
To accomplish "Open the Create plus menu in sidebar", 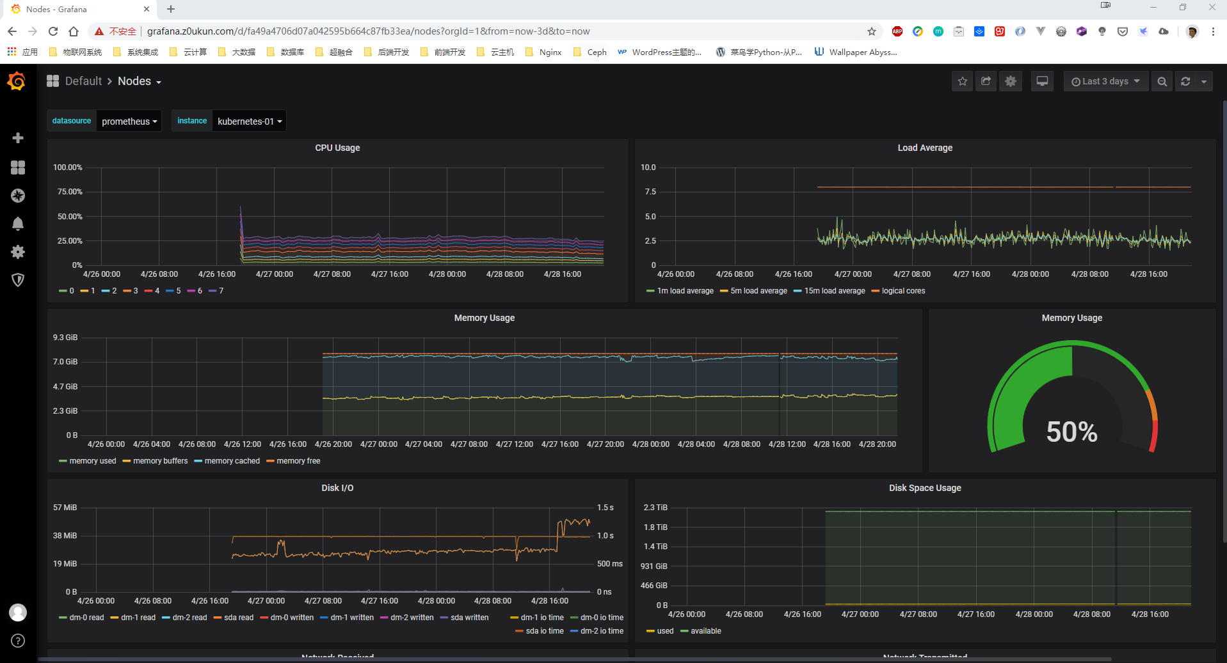I will click(x=18, y=138).
